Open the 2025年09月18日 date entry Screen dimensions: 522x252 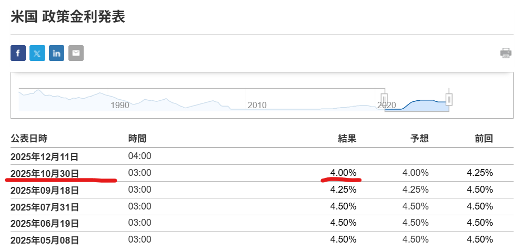coord(45,190)
